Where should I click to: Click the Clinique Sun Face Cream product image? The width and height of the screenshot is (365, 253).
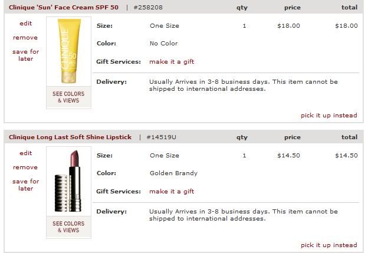point(68,52)
